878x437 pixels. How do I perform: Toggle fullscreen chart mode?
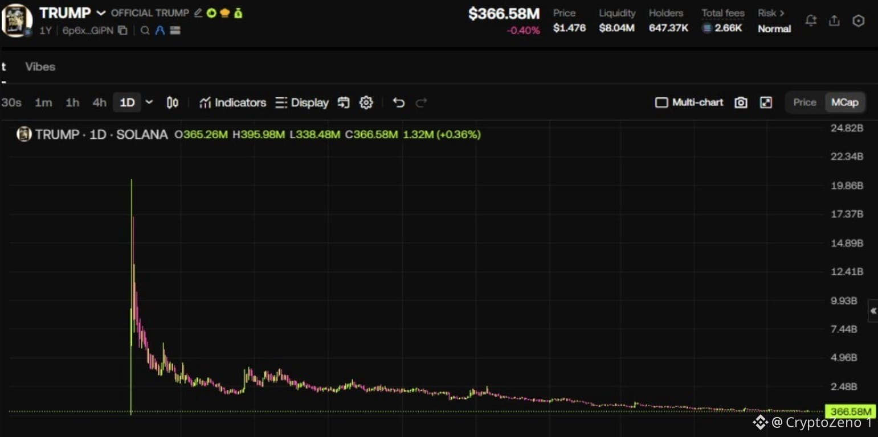(766, 102)
